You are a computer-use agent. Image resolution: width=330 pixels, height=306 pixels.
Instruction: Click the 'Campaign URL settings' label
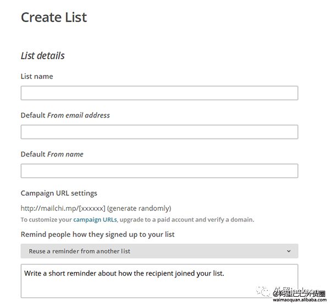click(59, 193)
